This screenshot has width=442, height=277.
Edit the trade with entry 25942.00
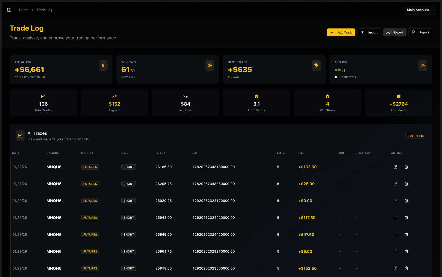click(x=395, y=217)
